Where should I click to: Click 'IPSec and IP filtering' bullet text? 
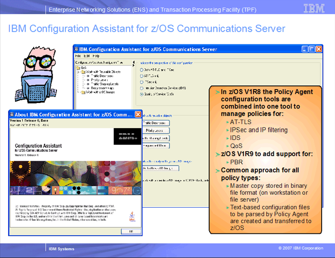259,130
